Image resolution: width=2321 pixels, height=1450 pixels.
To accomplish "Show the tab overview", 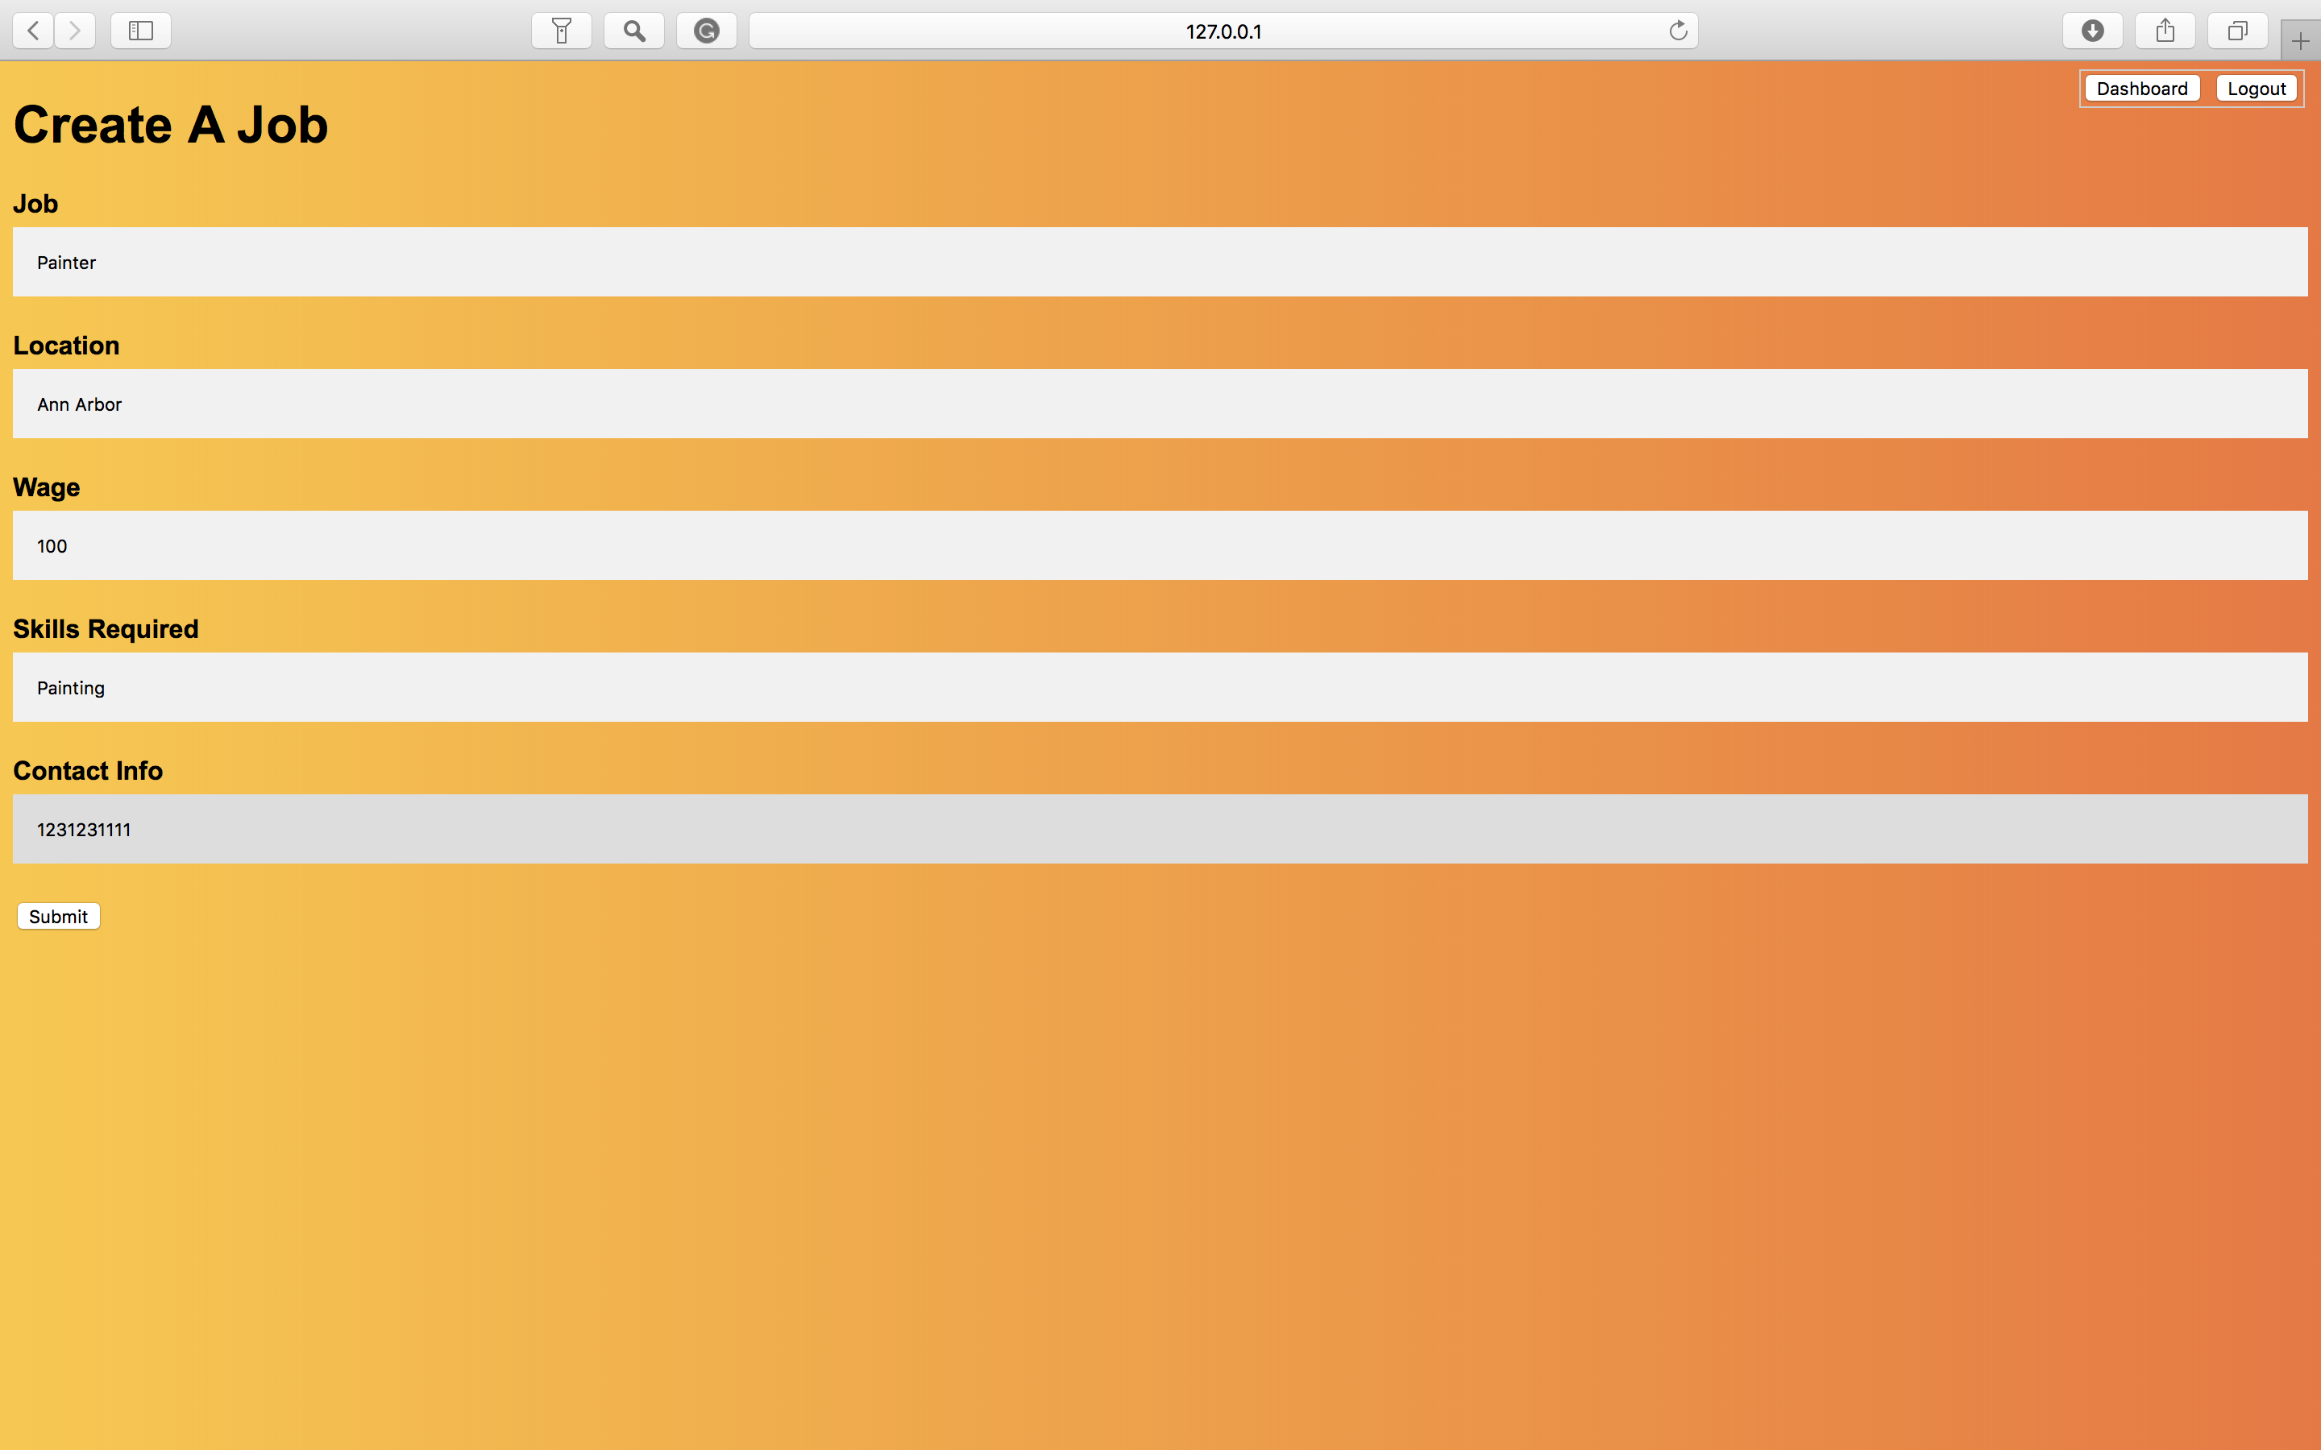I will 2237,31.
